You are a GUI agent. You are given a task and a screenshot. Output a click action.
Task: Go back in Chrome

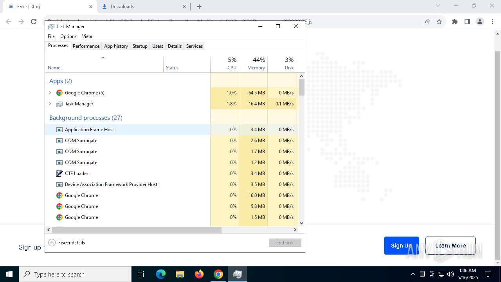pos(9,22)
